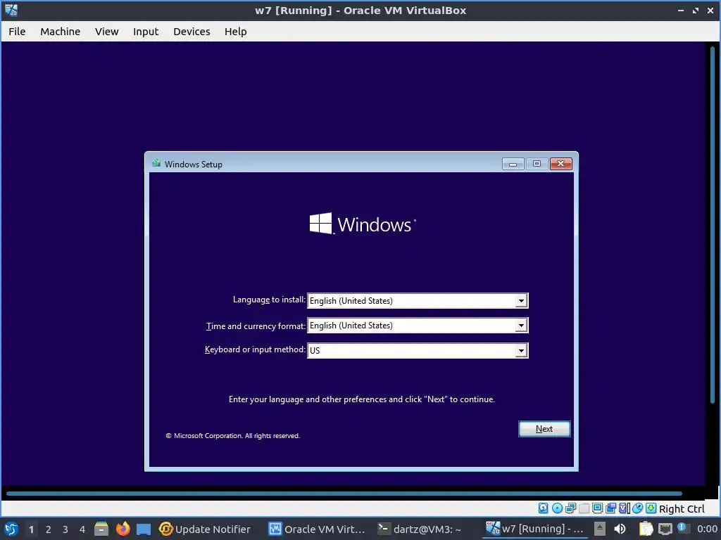
Task: Expand the Time and currency format dropdown arrow
Action: 520,326
